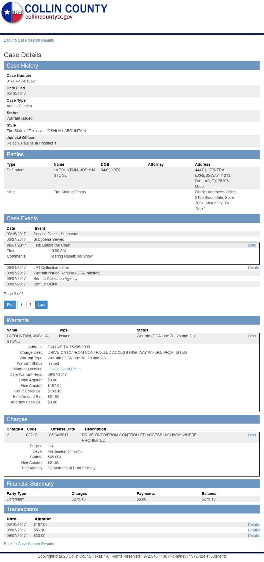Screen dimensions: 264x562
Task: View details of the $187.00 transaction
Action: 253,524
